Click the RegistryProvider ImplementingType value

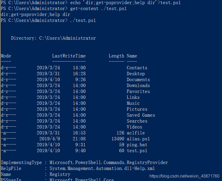coord(109,162)
